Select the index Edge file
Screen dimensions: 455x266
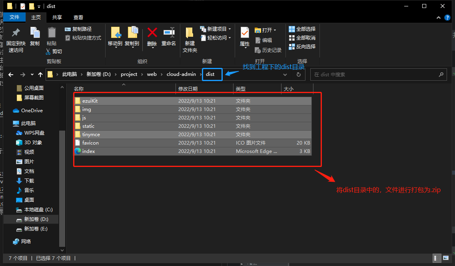193,151
